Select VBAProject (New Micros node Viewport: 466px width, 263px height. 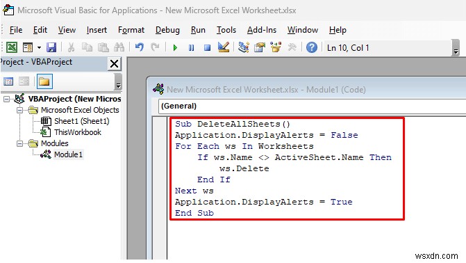(74, 99)
